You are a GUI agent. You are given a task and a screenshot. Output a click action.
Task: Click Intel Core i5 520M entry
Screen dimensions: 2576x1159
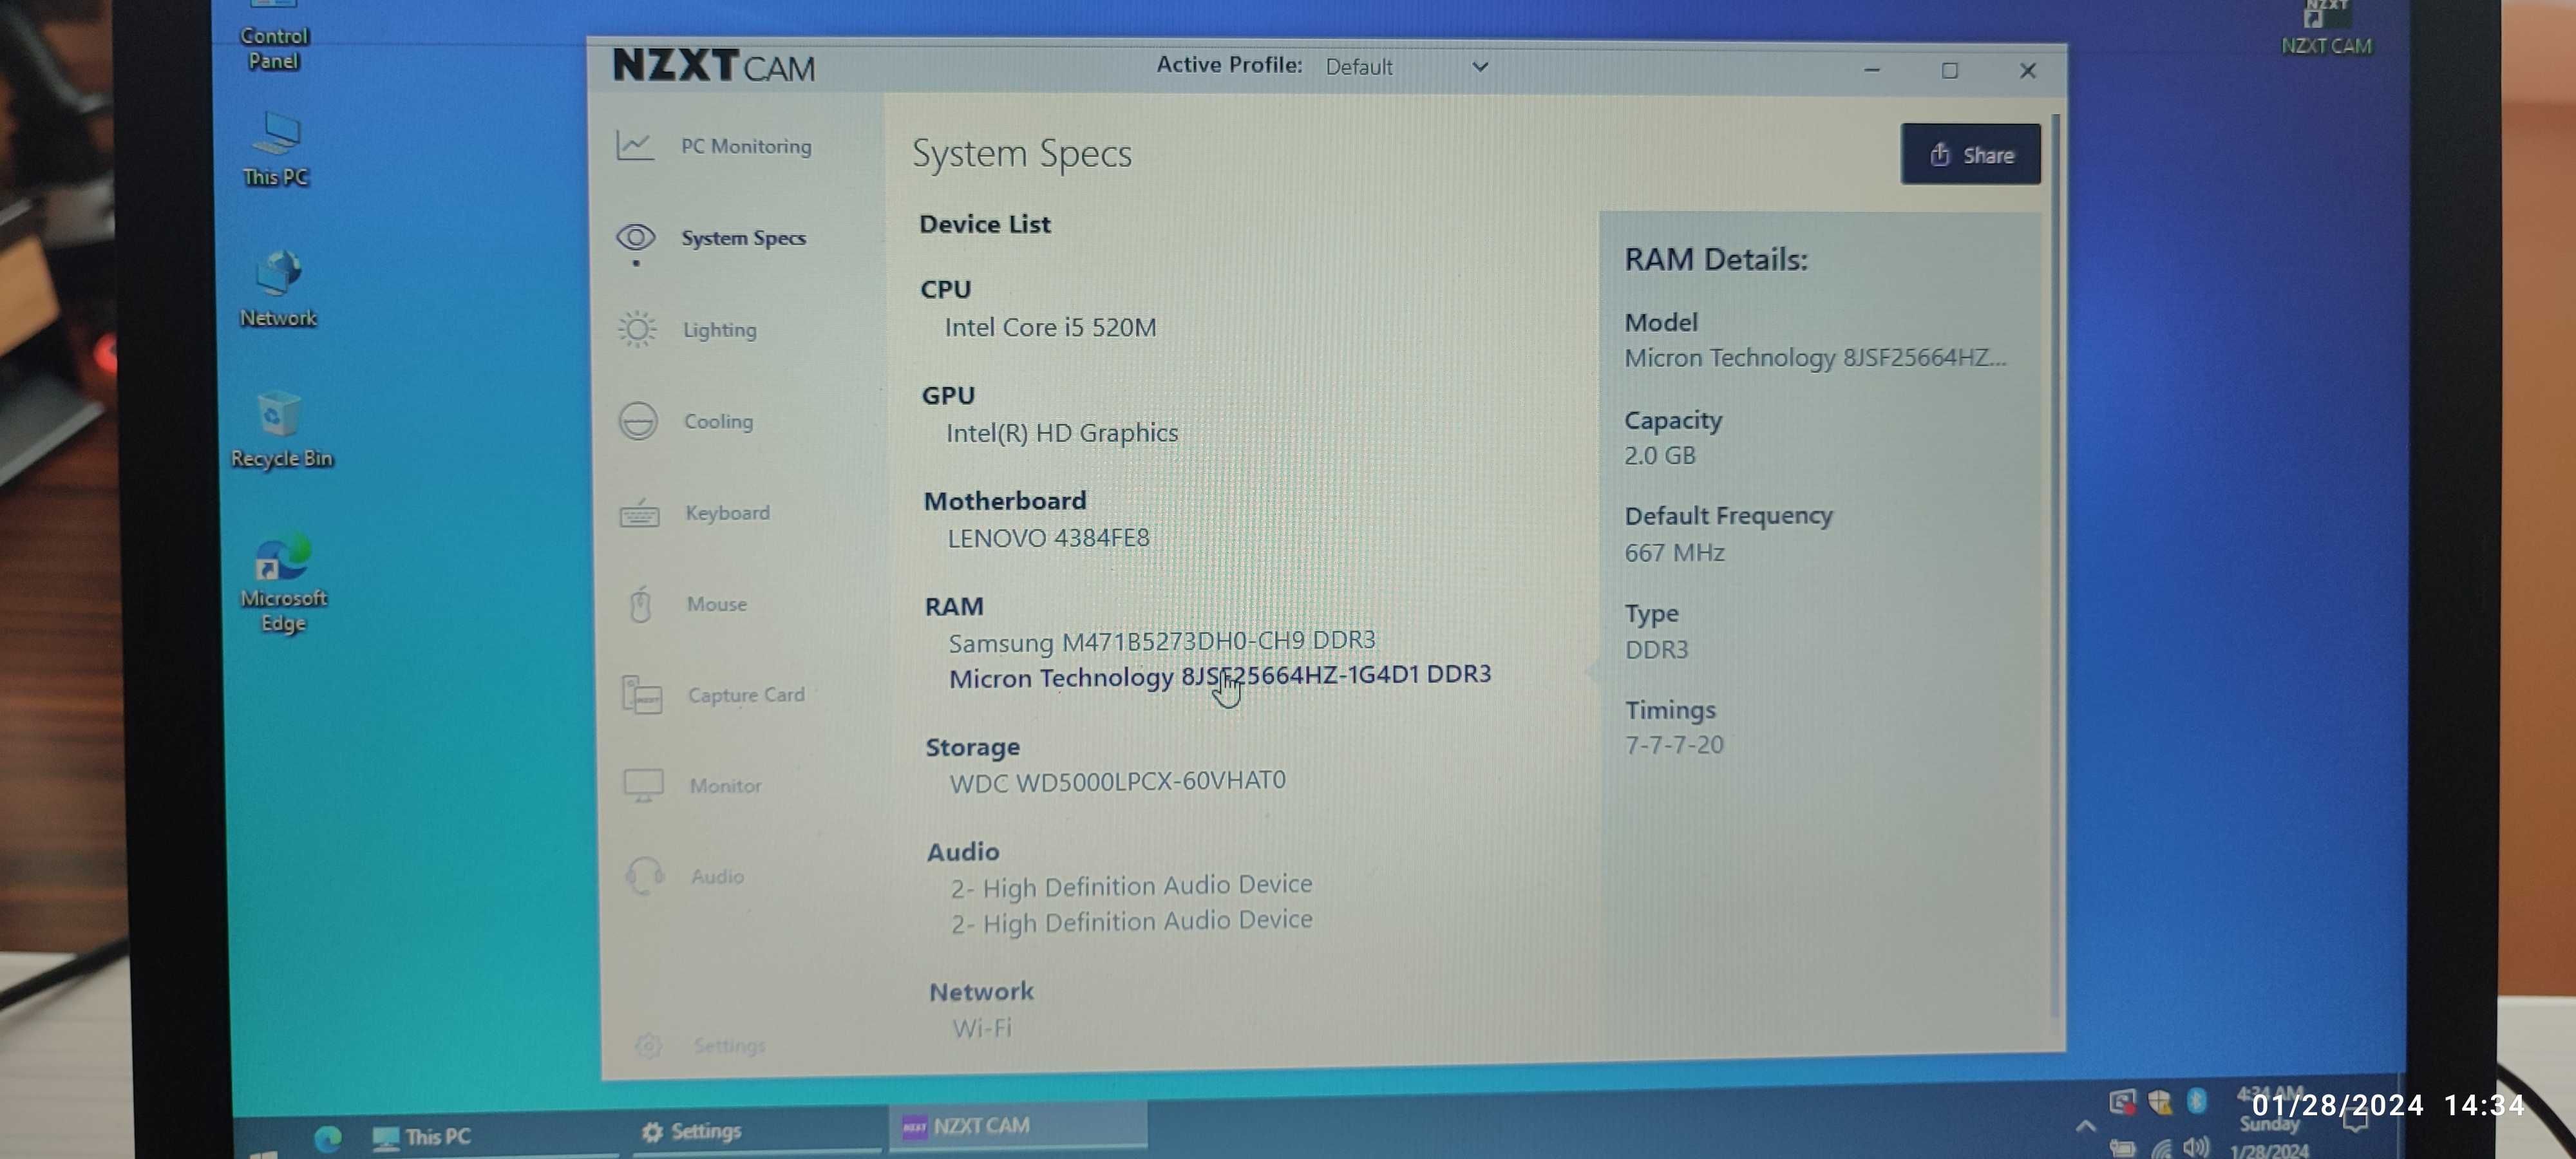1050,327
